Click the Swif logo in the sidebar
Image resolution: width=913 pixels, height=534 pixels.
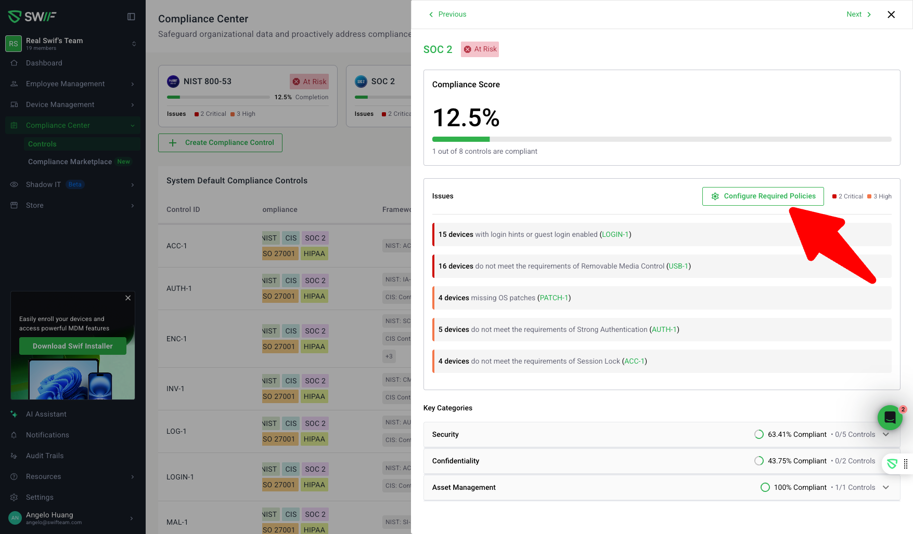(32, 17)
